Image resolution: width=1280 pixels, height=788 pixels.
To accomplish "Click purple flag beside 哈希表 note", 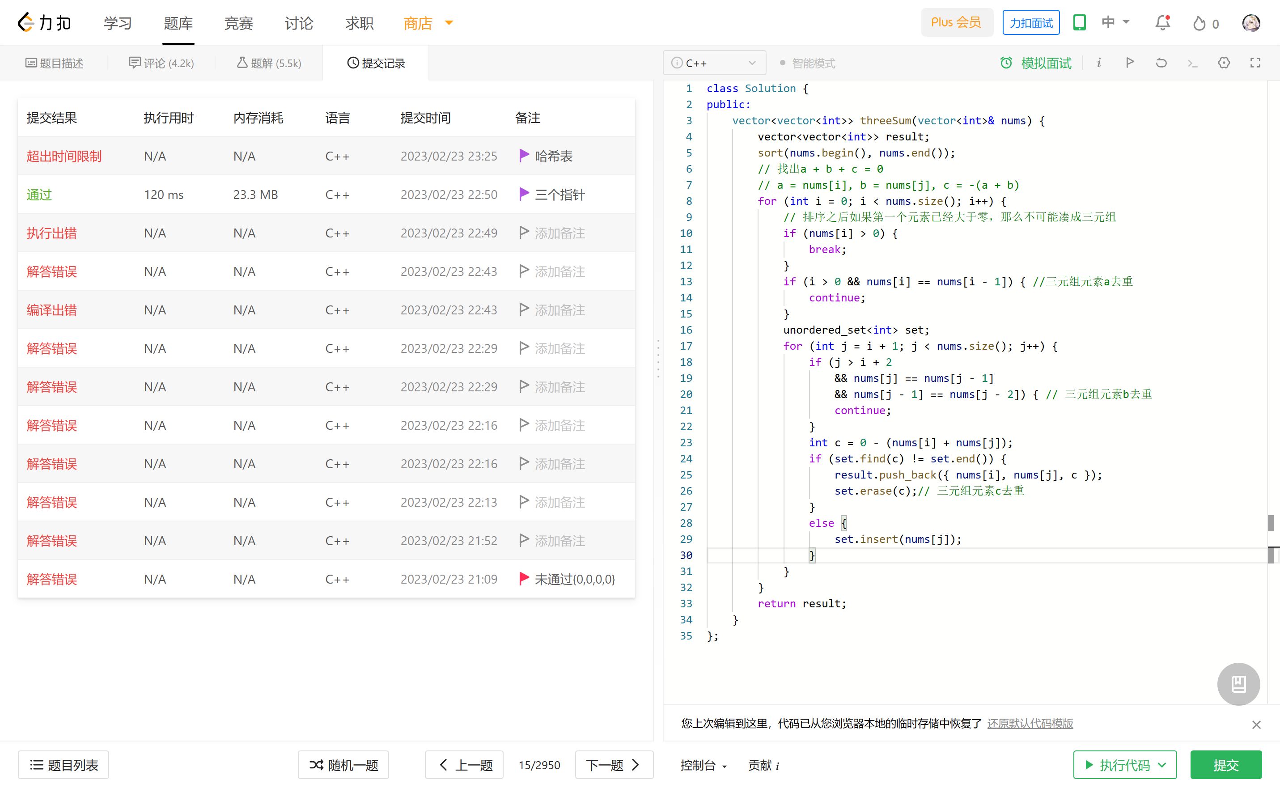I will (524, 155).
